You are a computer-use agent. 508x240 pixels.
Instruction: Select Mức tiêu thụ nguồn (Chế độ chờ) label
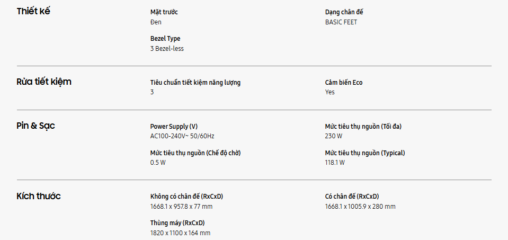[x=199, y=153]
